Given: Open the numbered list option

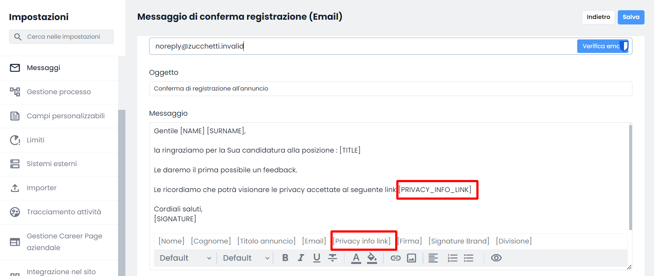Looking at the screenshot, I should pos(453,258).
